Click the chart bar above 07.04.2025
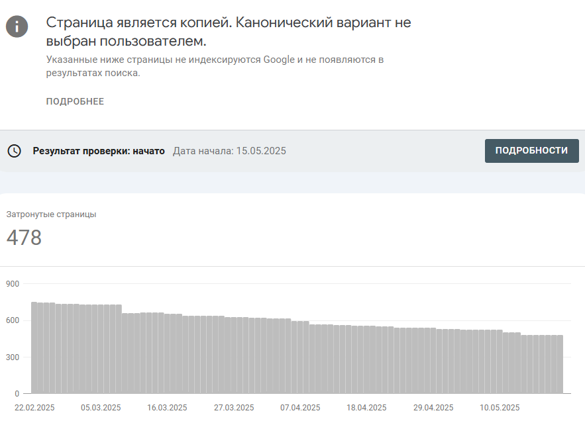585x423 pixels. 300,357
